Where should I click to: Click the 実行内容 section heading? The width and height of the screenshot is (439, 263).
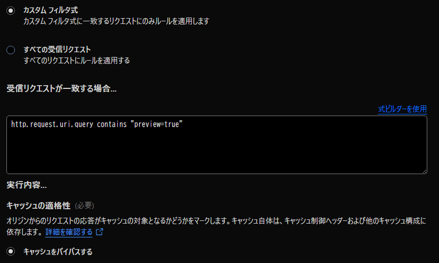point(27,185)
